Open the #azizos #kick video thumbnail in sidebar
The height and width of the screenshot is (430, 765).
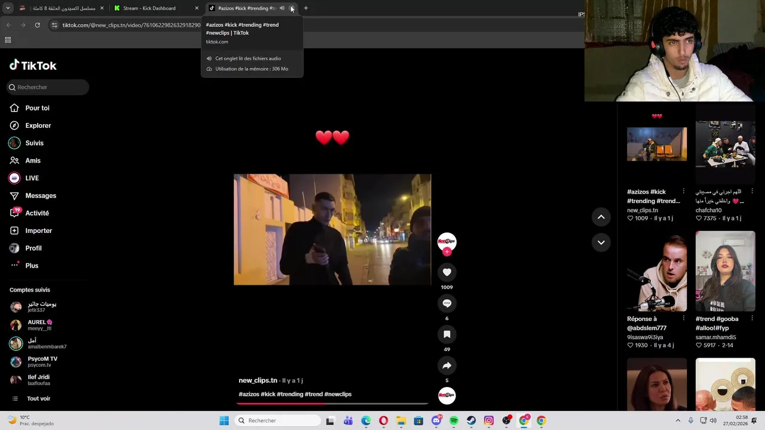coord(657,144)
